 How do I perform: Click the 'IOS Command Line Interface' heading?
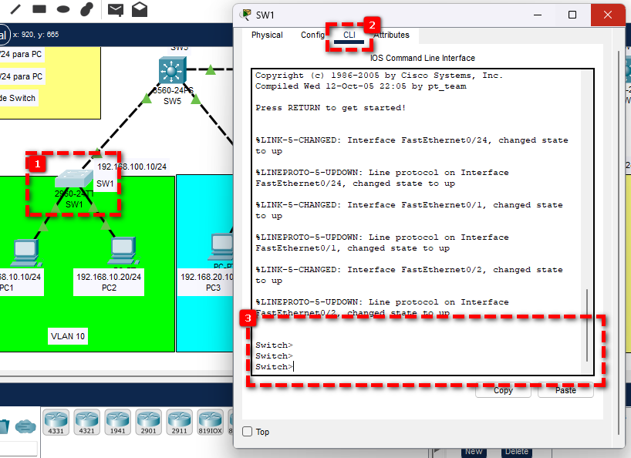point(422,58)
